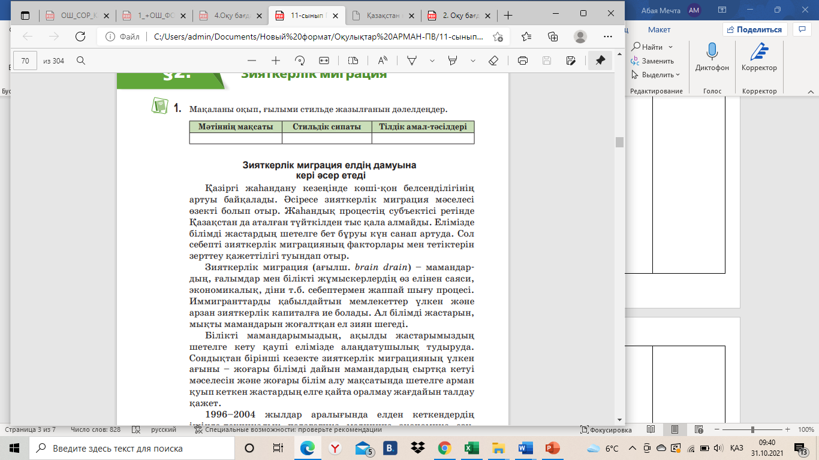The width and height of the screenshot is (819, 460).
Task: Open Dropbox from the taskbar
Action: coord(417,448)
